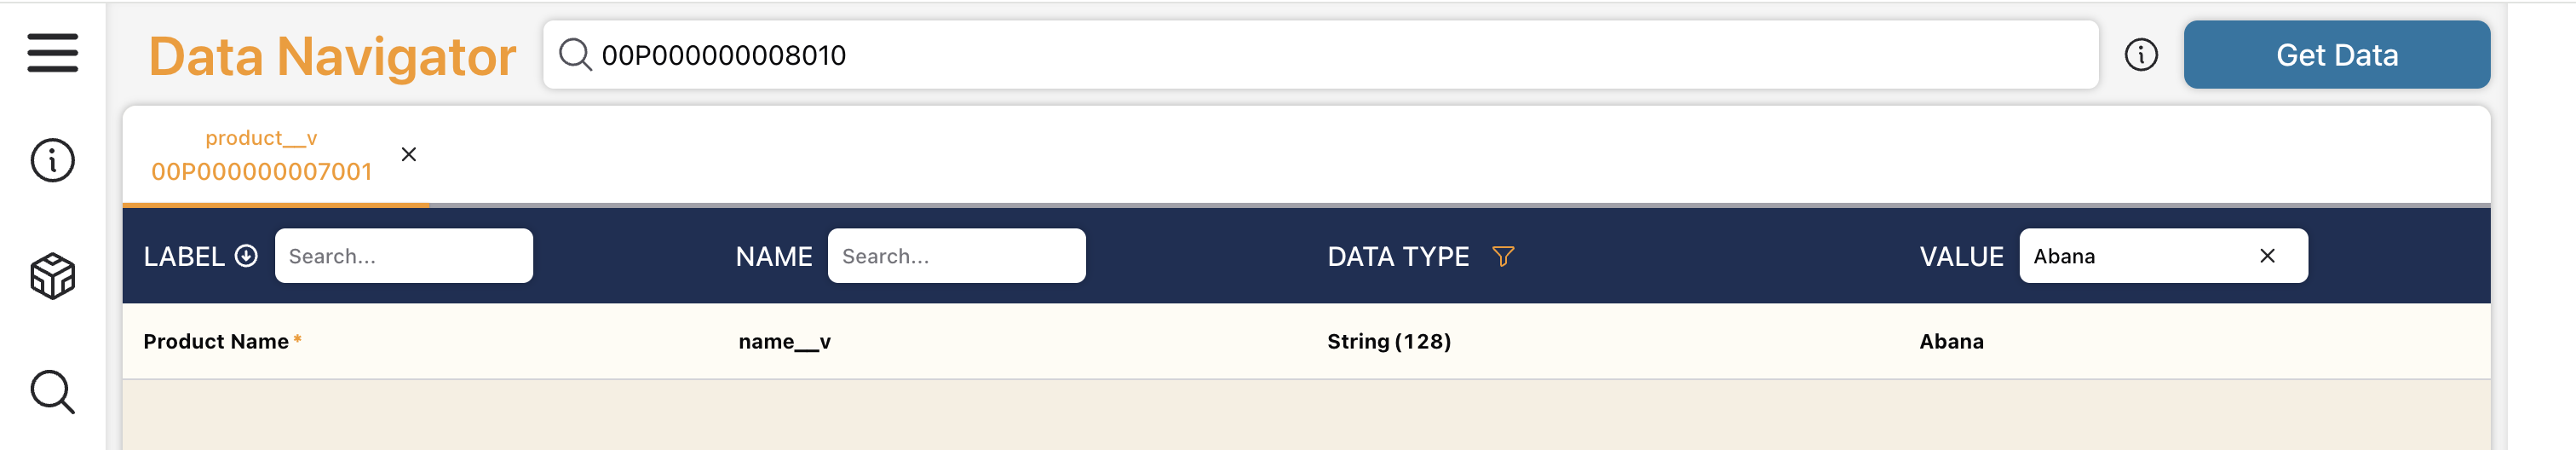The width and height of the screenshot is (2576, 450).
Task: Open the hamburger menu
Action: 52,53
